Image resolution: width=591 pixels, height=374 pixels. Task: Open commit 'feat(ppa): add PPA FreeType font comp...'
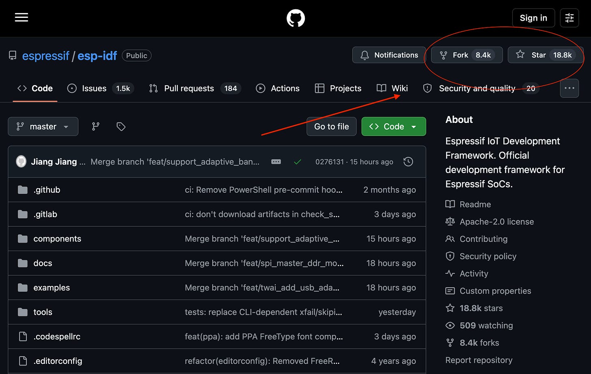(x=264, y=337)
